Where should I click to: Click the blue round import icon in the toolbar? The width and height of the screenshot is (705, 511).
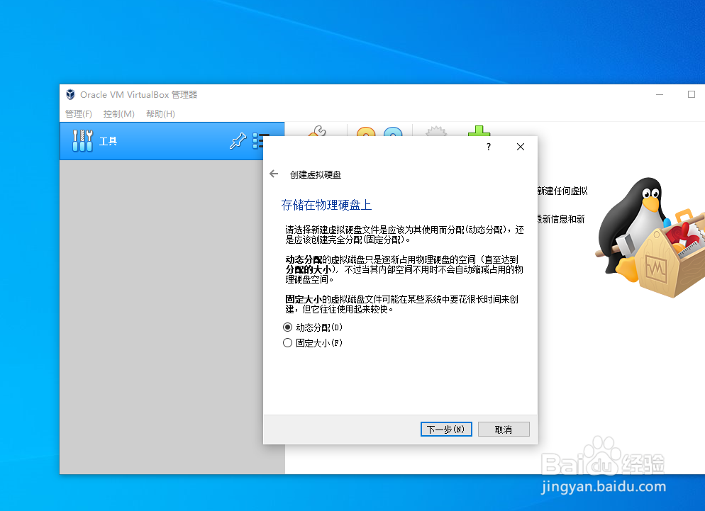pos(393,131)
